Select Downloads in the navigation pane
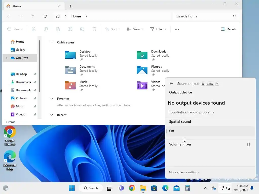Viewport: 259px width, 194px height. 20,82
